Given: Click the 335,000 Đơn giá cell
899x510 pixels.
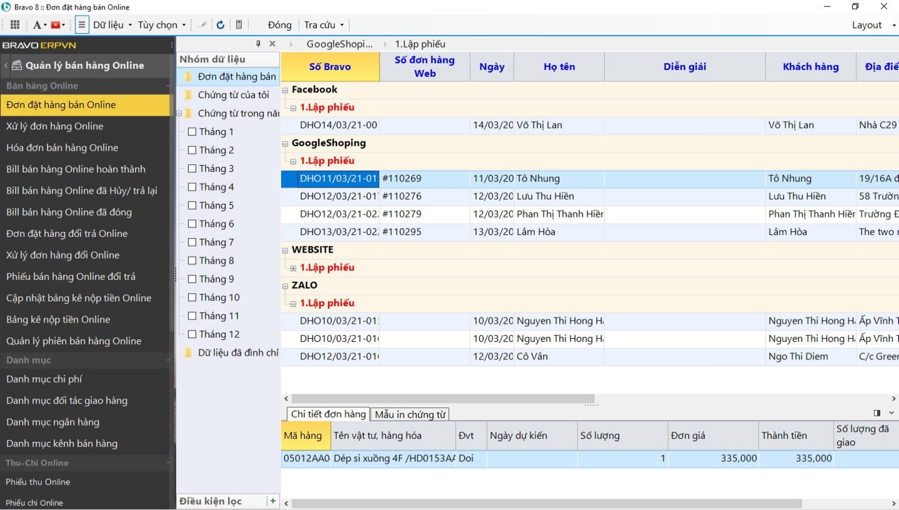Looking at the screenshot, I should tap(713, 459).
